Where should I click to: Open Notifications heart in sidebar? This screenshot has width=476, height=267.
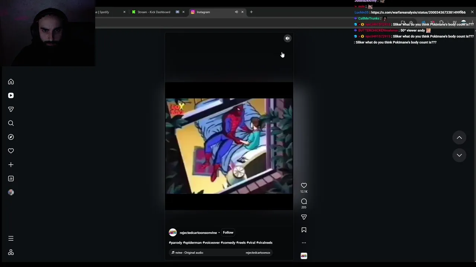[11, 151]
